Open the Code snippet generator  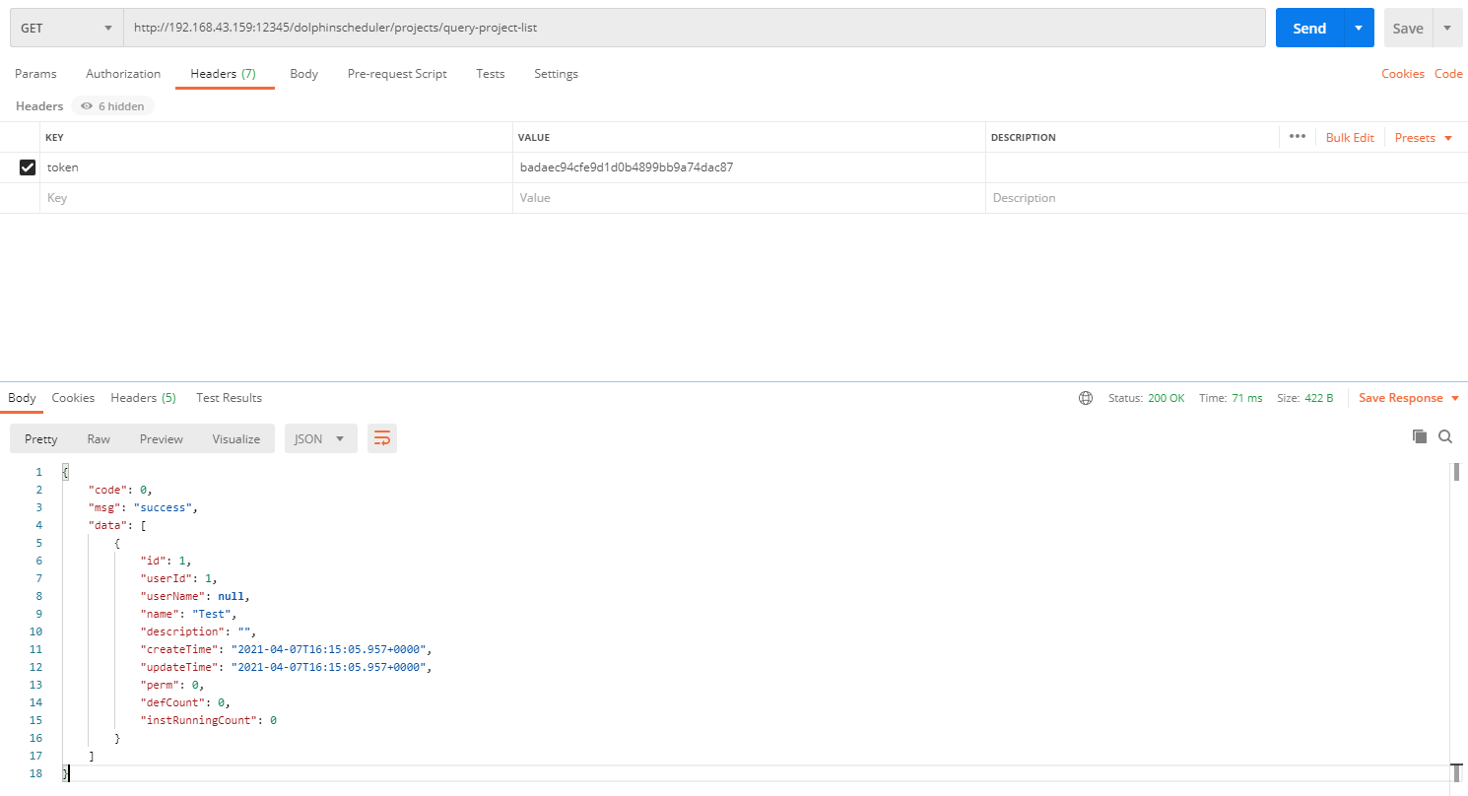click(x=1448, y=73)
